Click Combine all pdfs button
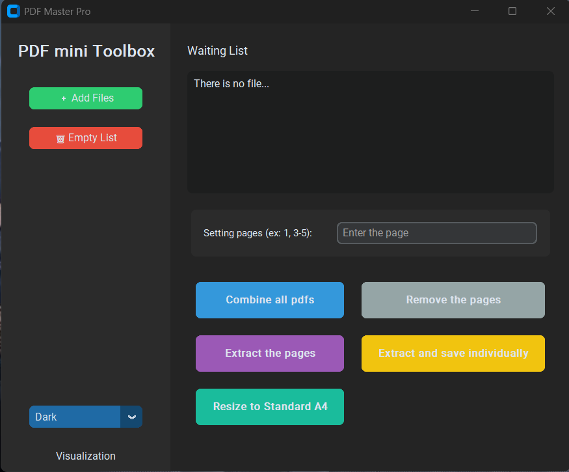Viewport: 569px width, 472px height. (270, 300)
